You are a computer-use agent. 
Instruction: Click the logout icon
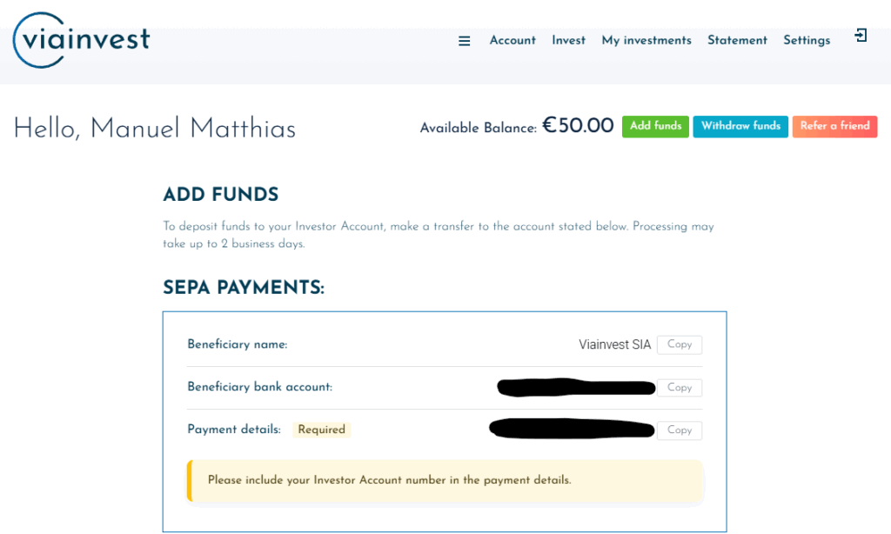click(x=861, y=36)
